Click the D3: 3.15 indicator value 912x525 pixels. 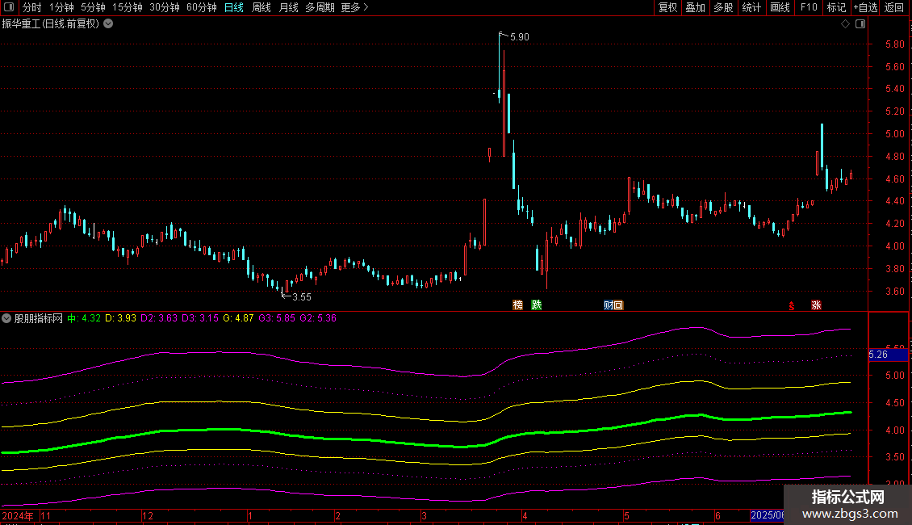[x=200, y=318]
